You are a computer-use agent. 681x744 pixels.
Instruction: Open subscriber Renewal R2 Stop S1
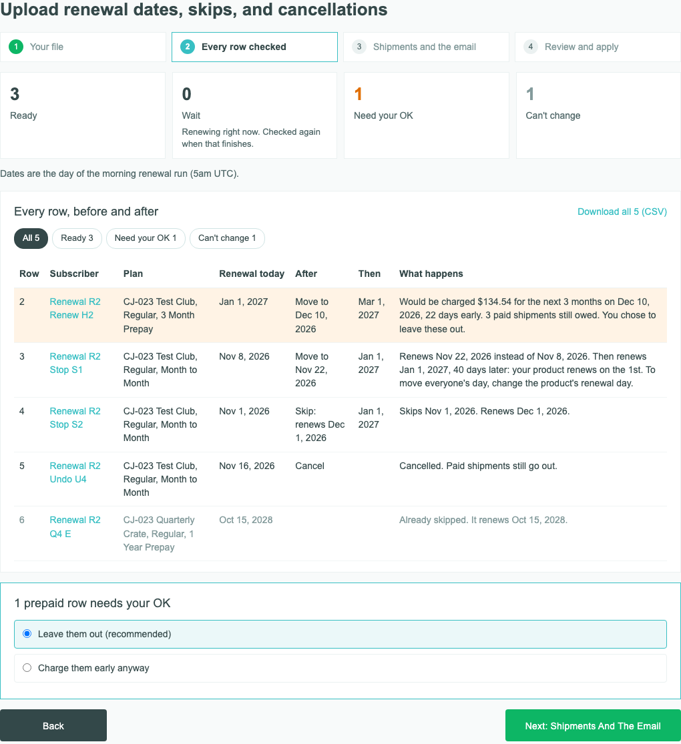coord(75,363)
